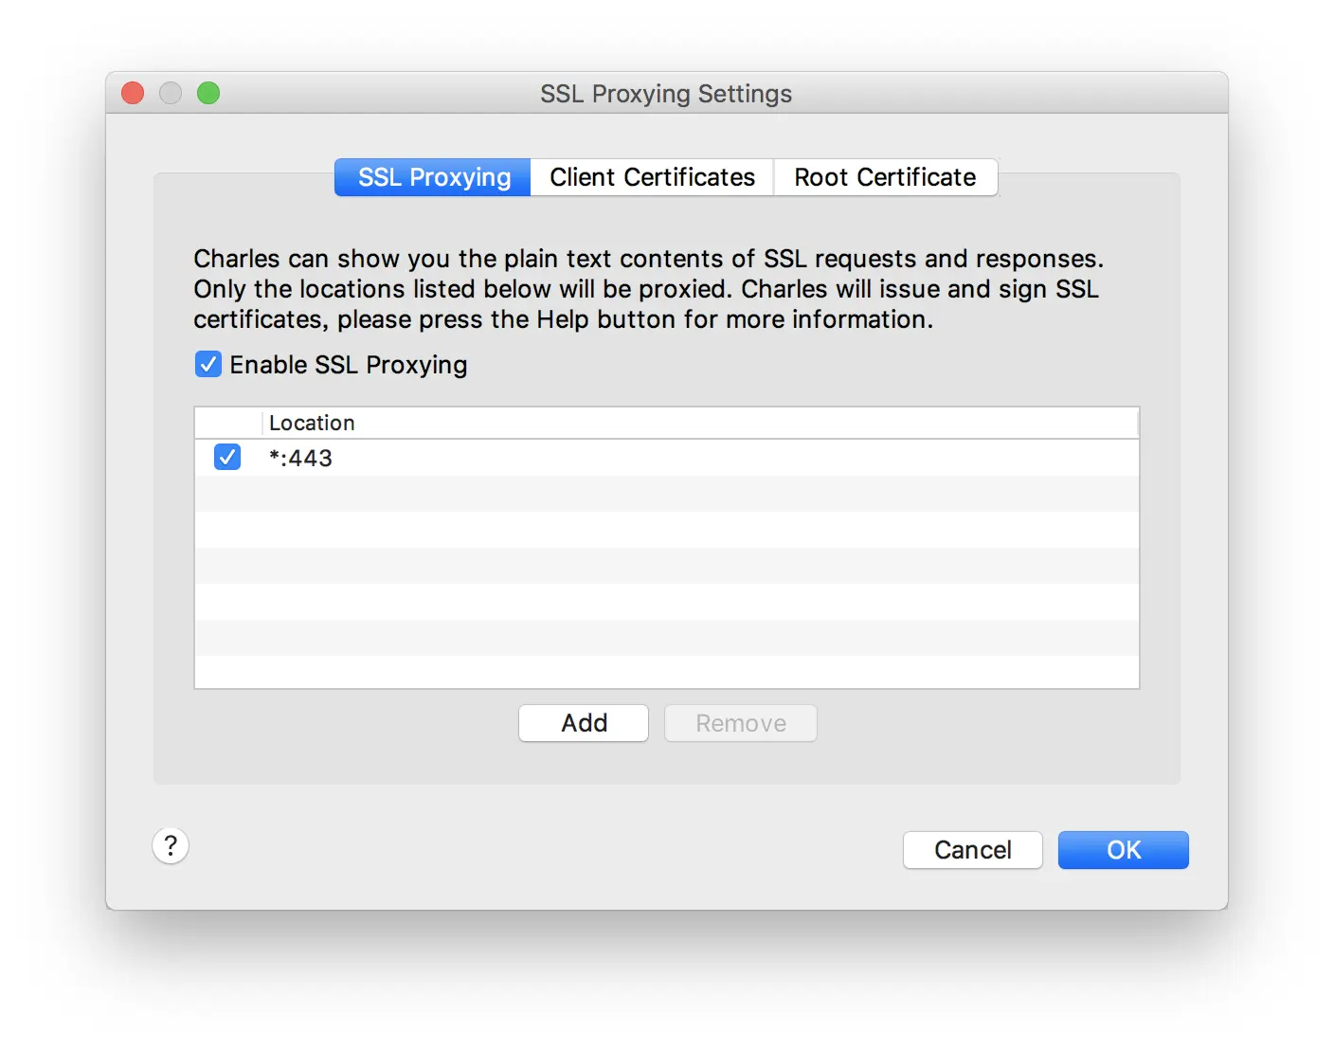Click the Add button
The width and height of the screenshot is (1334, 1050).
point(584,723)
